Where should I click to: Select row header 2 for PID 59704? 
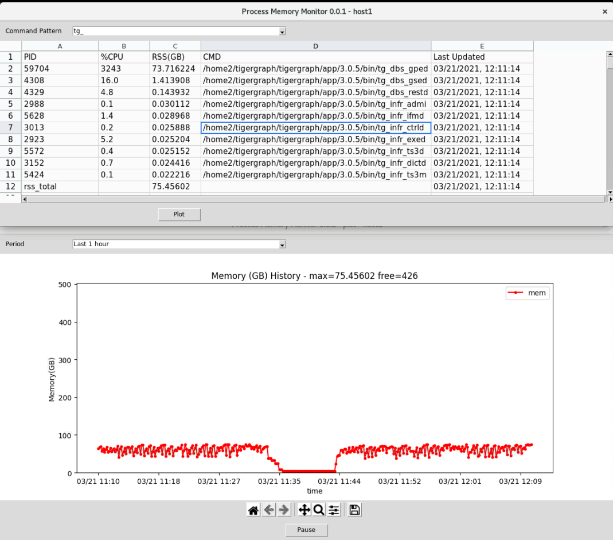10,68
